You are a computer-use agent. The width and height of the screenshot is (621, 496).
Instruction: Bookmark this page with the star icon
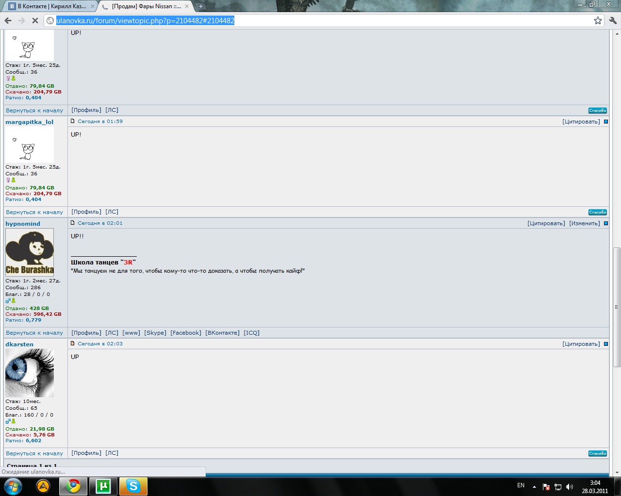click(x=598, y=20)
